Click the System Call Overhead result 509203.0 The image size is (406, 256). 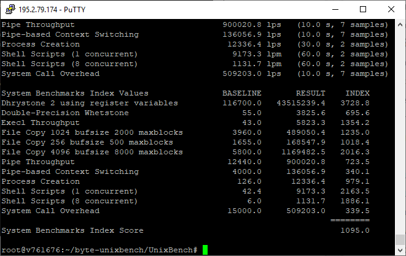click(x=306, y=211)
